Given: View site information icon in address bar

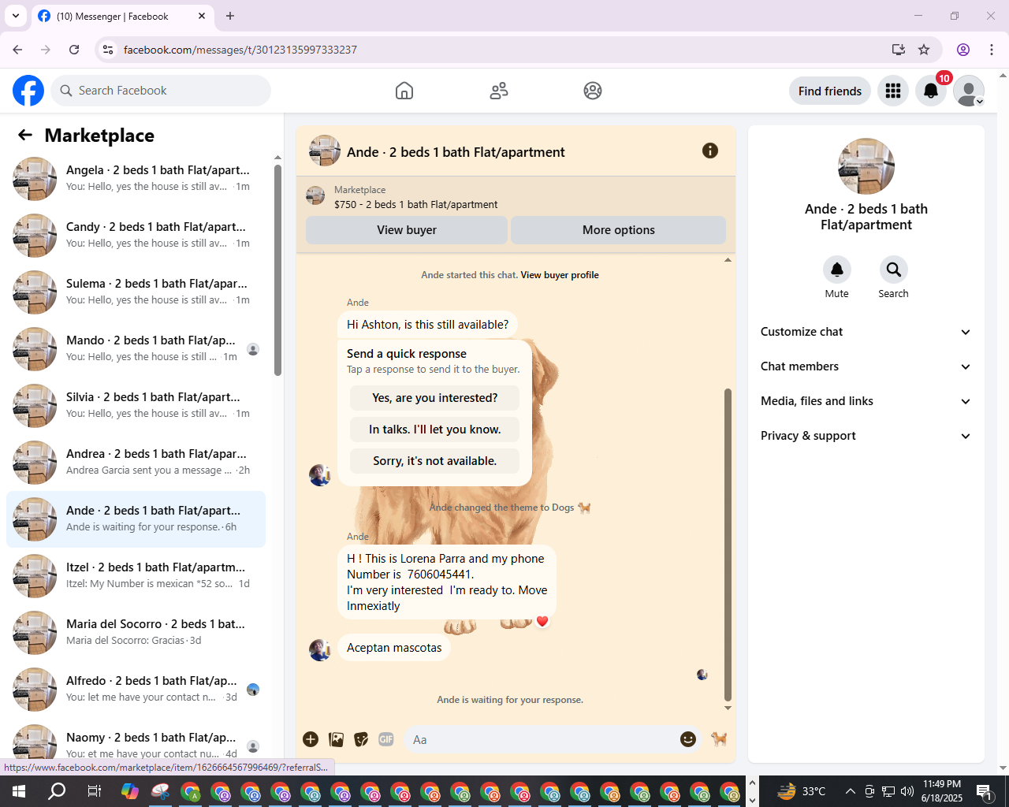Looking at the screenshot, I should 108,50.
